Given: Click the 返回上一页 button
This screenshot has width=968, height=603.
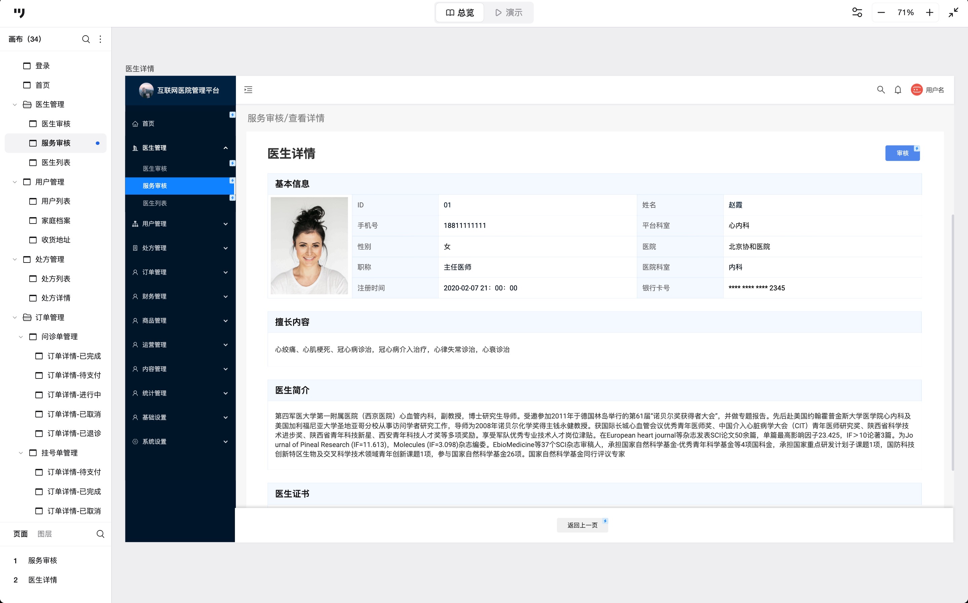Looking at the screenshot, I should 582,525.
